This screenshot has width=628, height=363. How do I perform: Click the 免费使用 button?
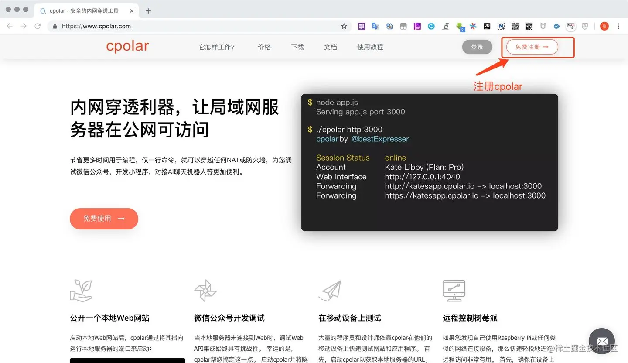pyautogui.click(x=104, y=219)
